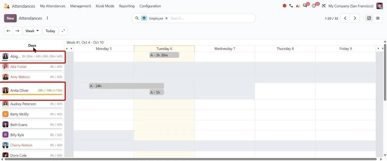Create a New attendance record
387x161 pixels.
coord(10,18)
